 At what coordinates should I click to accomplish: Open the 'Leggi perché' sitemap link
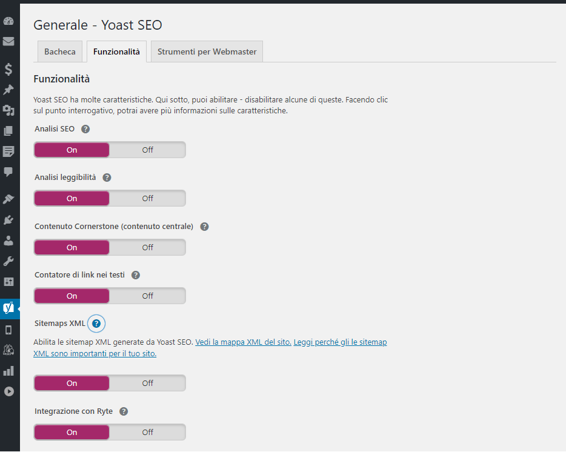[x=339, y=342]
